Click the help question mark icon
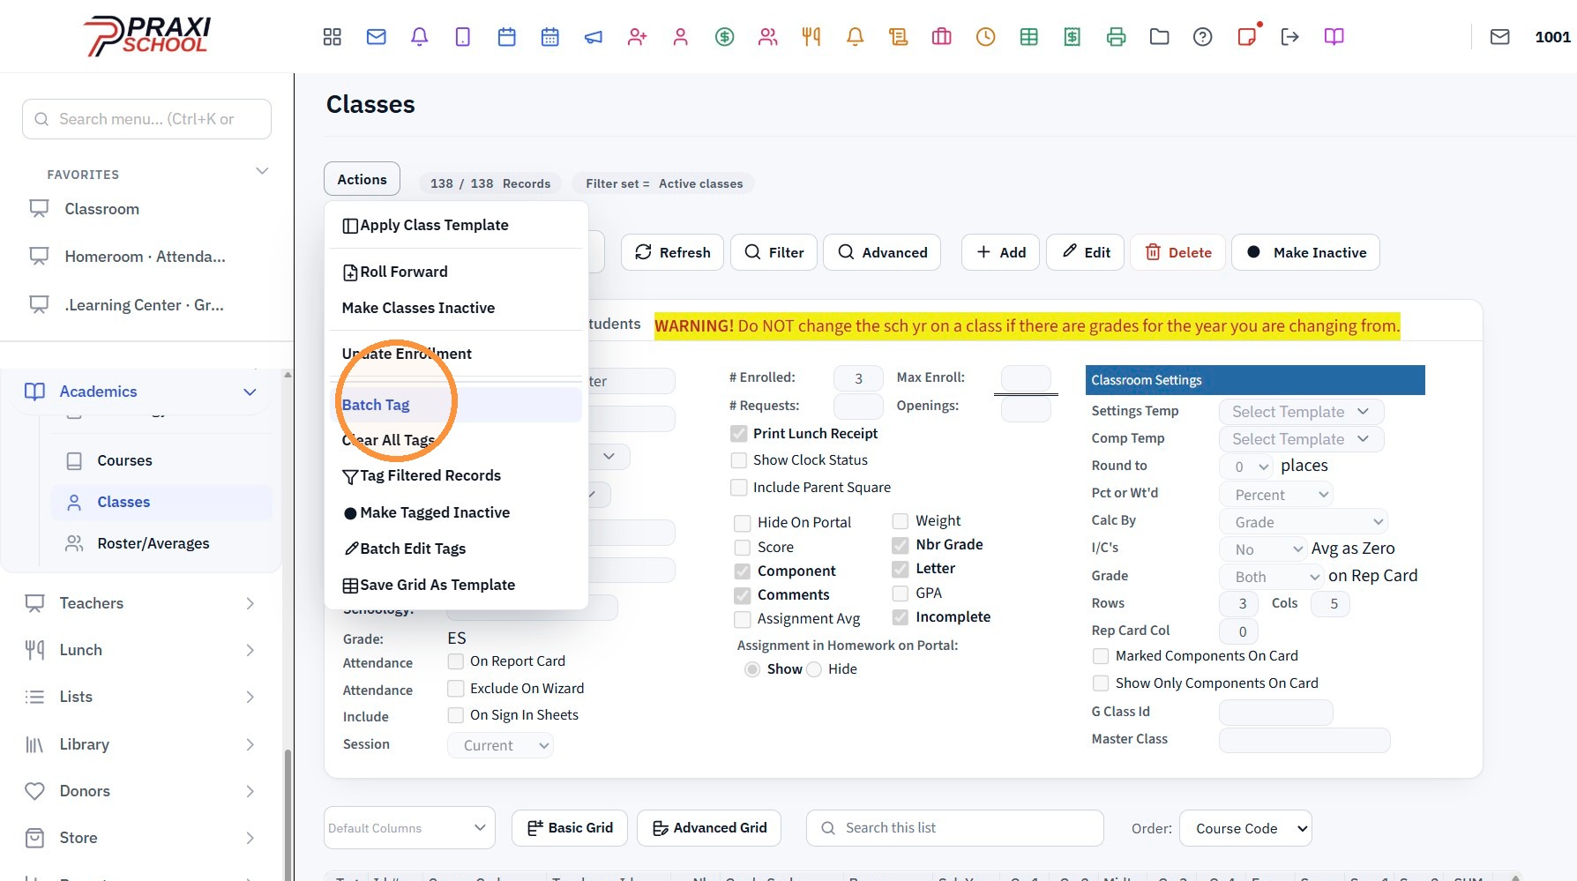The height and width of the screenshot is (881, 1577). [1203, 37]
